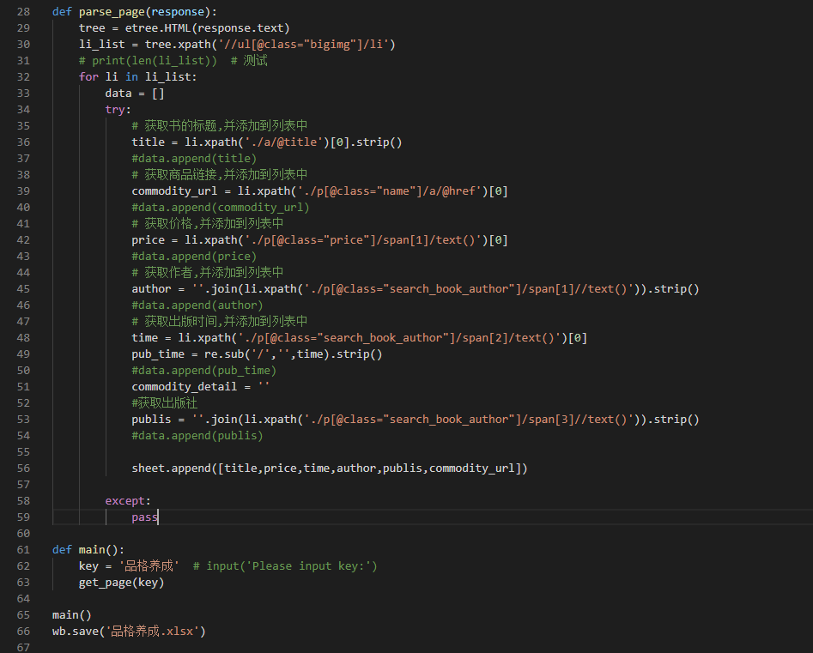The height and width of the screenshot is (653, 813).
Task: Click line number 57 in the gutter
Action: coord(23,485)
